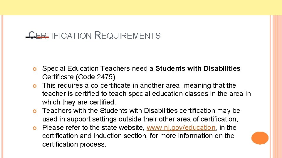Click the bold 'Students with Disabilities' text
282x158 pixels.
tap(198, 69)
